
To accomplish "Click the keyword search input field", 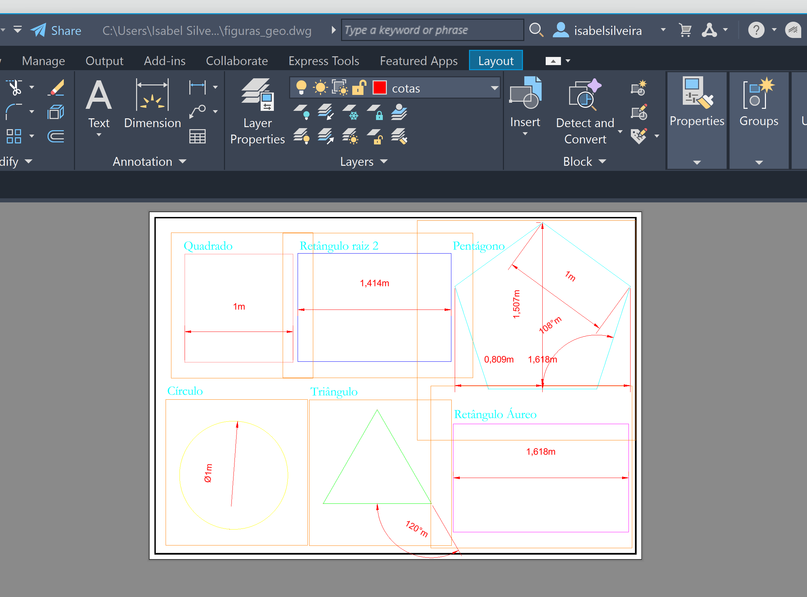I will pyautogui.click(x=432, y=30).
